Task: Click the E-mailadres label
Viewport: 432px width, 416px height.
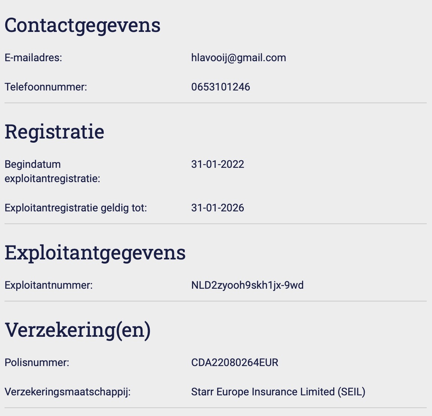Action: [x=33, y=58]
